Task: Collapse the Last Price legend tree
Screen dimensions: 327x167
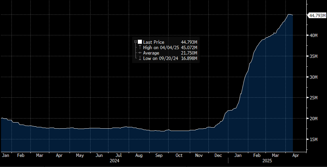Action: [x=135, y=42]
